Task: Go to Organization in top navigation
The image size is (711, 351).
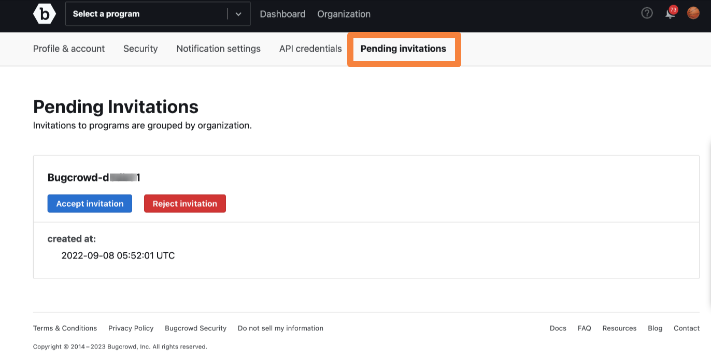Action: (344, 14)
